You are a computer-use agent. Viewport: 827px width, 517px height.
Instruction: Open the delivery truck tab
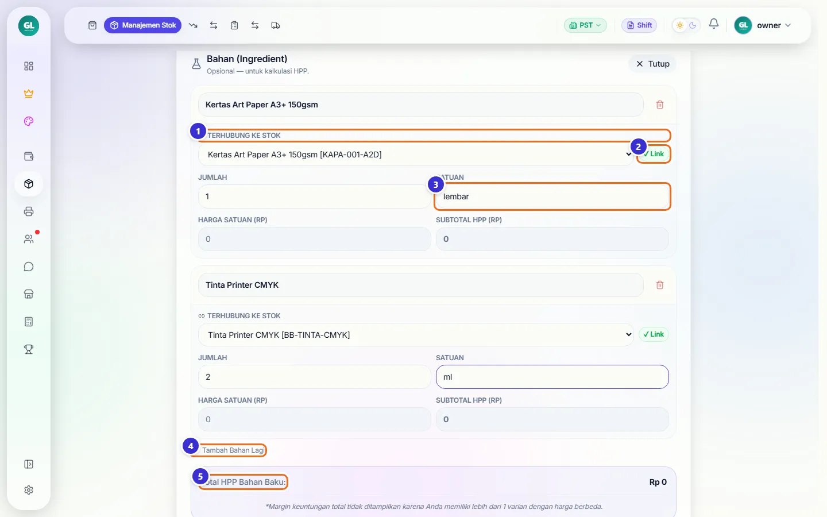(276, 25)
